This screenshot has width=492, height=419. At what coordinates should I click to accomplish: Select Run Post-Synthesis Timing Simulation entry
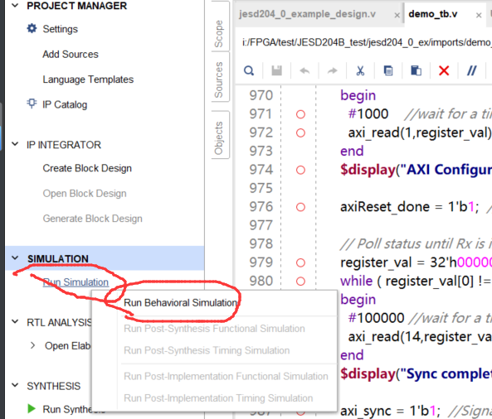tap(207, 350)
